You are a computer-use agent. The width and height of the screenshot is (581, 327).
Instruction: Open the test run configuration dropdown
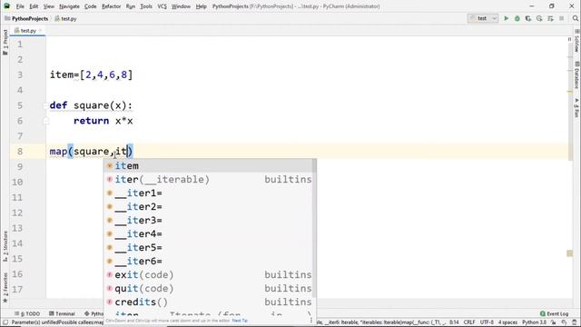(x=483, y=18)
